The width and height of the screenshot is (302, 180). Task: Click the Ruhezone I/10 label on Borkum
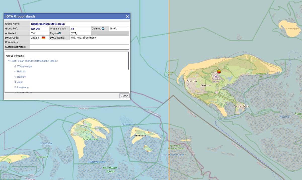tap(222, 105)
